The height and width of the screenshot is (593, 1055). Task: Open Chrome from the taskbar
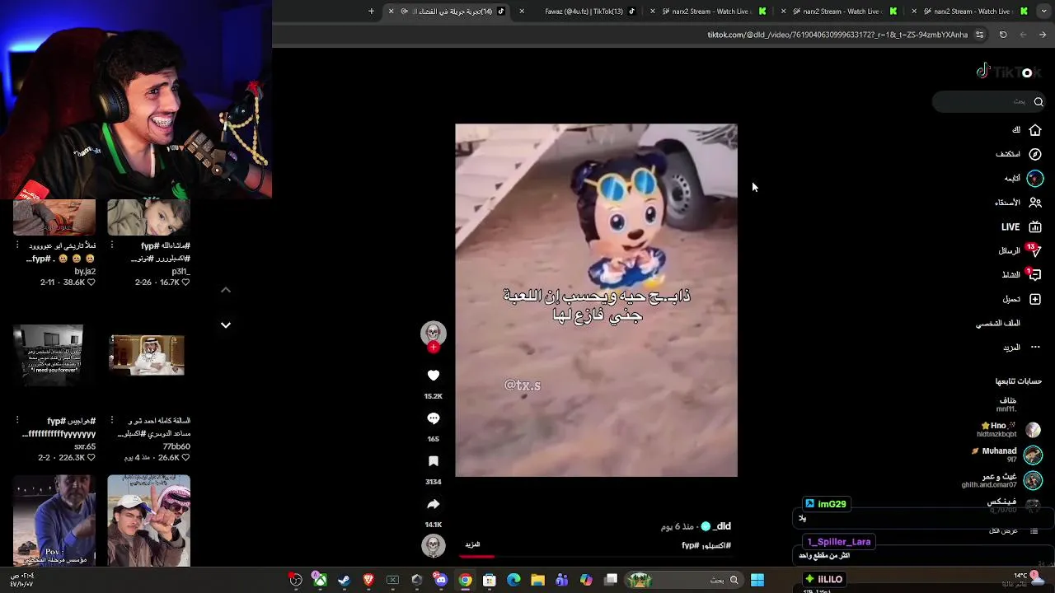[x=466, y=581]
